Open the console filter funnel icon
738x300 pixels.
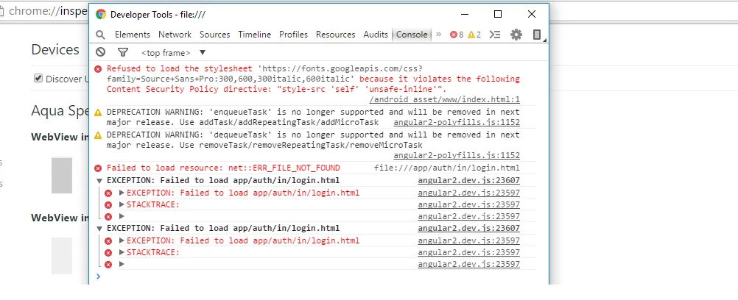(123, 52)
